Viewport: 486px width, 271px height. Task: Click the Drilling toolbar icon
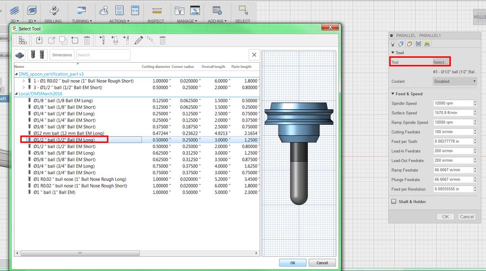click(53, 11)
